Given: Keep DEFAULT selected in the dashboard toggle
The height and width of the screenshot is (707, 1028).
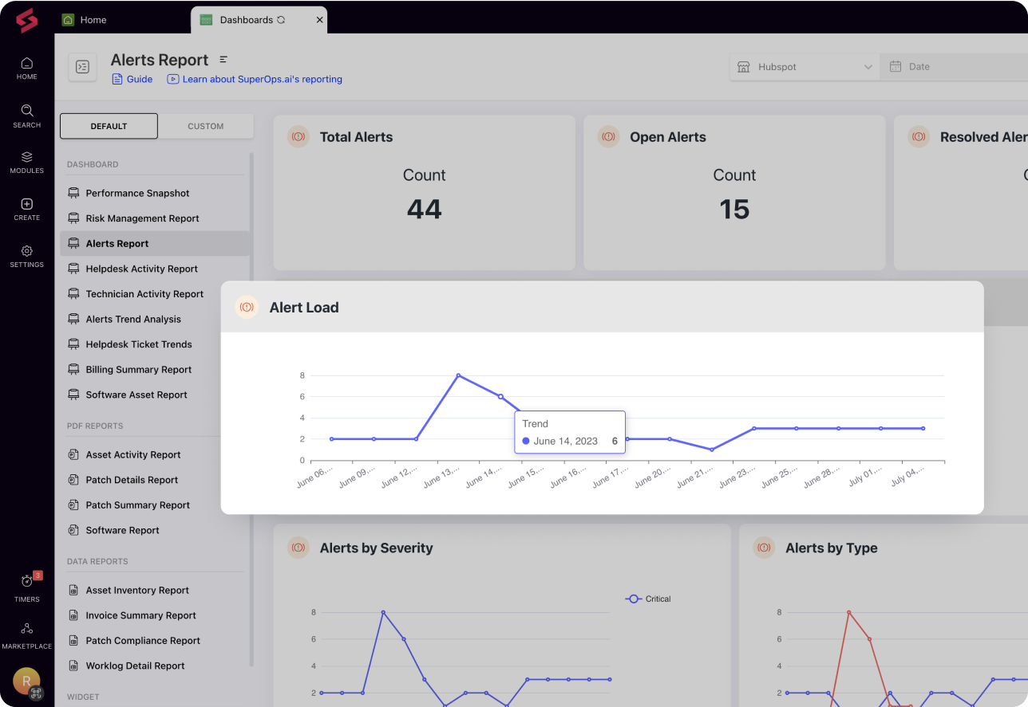Looking at the screenshot, I should pos(109,125).
